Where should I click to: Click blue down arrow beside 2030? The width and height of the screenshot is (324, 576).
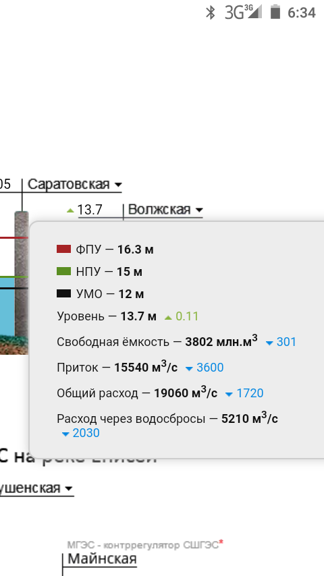[66, 434]
